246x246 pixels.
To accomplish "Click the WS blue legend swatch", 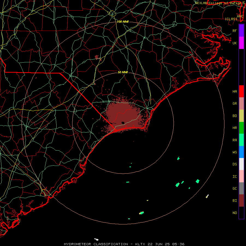I will 241,152.
